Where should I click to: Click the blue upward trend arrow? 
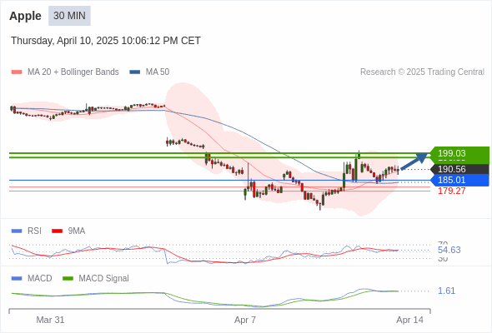(x=414, y=162)
